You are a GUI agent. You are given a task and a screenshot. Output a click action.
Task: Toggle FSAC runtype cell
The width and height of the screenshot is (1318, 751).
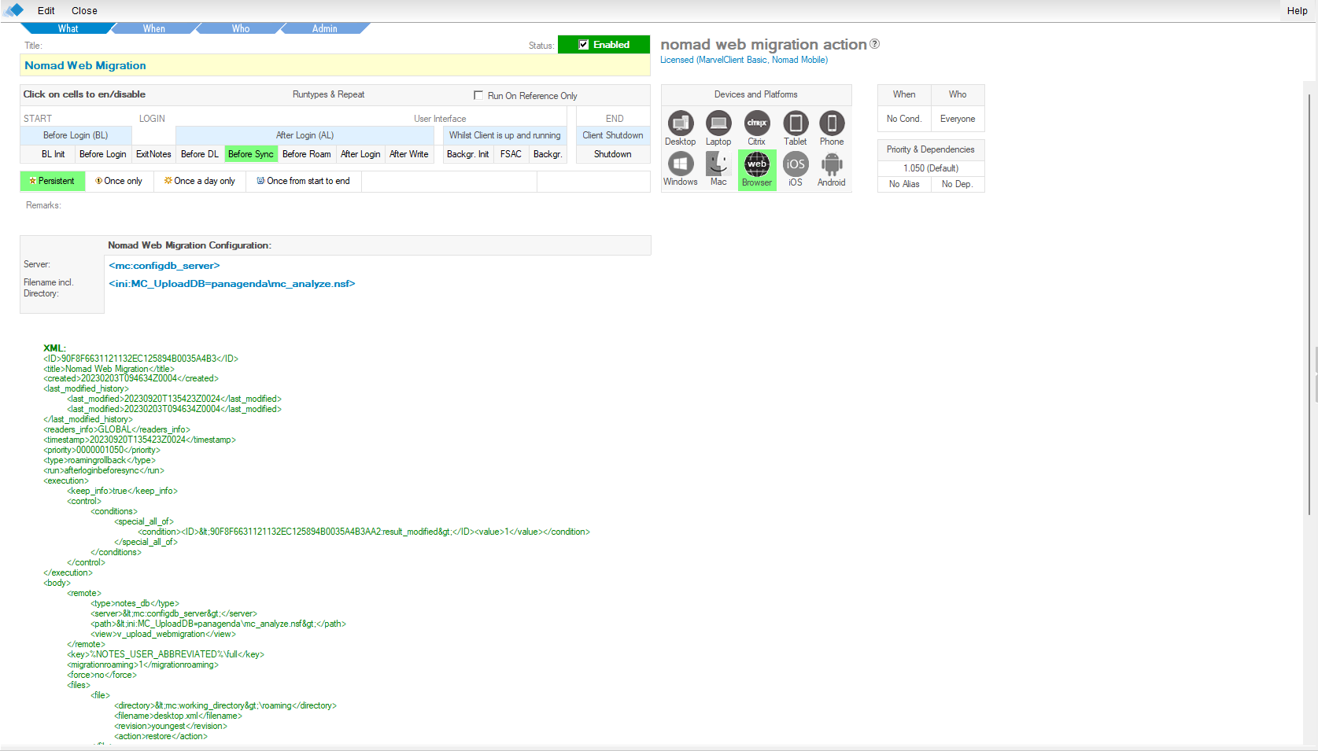click(511, 154)
